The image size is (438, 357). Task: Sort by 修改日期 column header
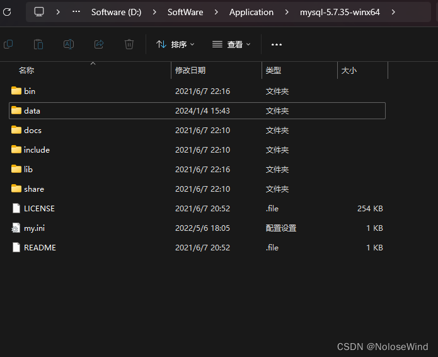point(190,70)
